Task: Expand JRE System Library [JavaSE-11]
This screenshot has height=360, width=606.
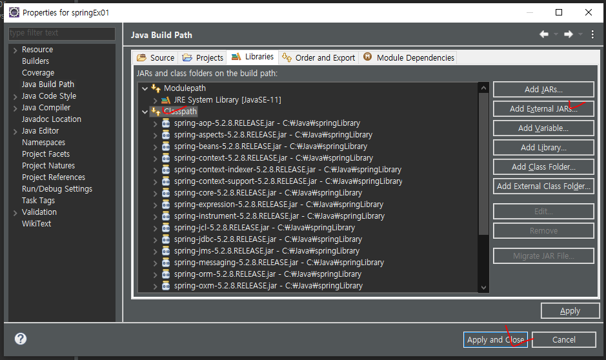Action: (x=155, y=100)
